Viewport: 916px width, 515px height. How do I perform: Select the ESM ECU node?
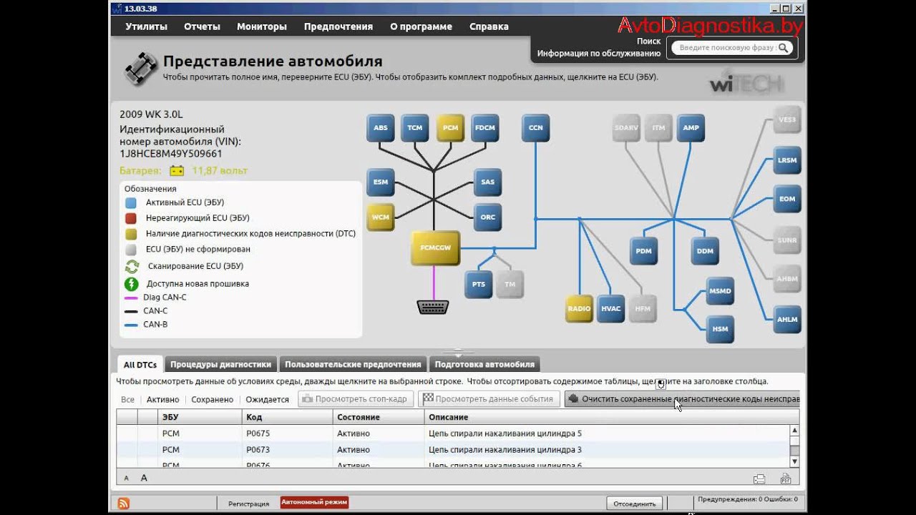(381, 182)
